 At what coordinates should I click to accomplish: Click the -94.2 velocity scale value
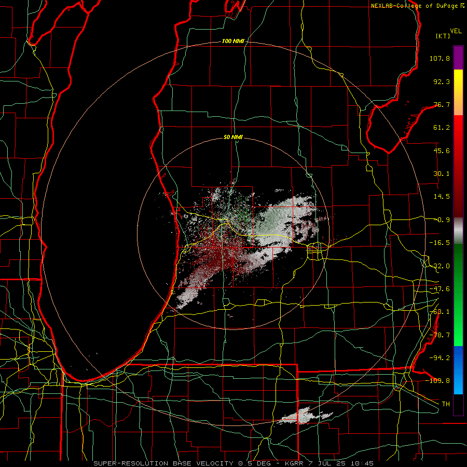click(x=439, y=358)
